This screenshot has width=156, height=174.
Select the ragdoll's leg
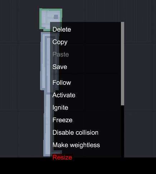pyautogui.click(x=48, y=122)
